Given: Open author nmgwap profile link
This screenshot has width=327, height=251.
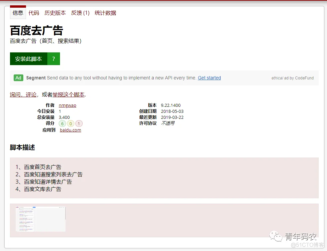Looking at the screenshot, I should click(x=67, y=105).
